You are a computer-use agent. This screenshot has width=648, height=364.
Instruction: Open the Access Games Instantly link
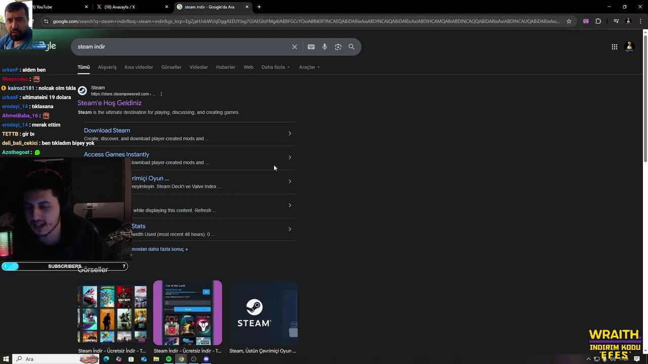(x=116, y=154)
